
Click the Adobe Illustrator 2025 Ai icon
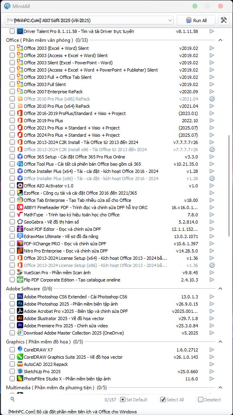click(x=20, y=318)
